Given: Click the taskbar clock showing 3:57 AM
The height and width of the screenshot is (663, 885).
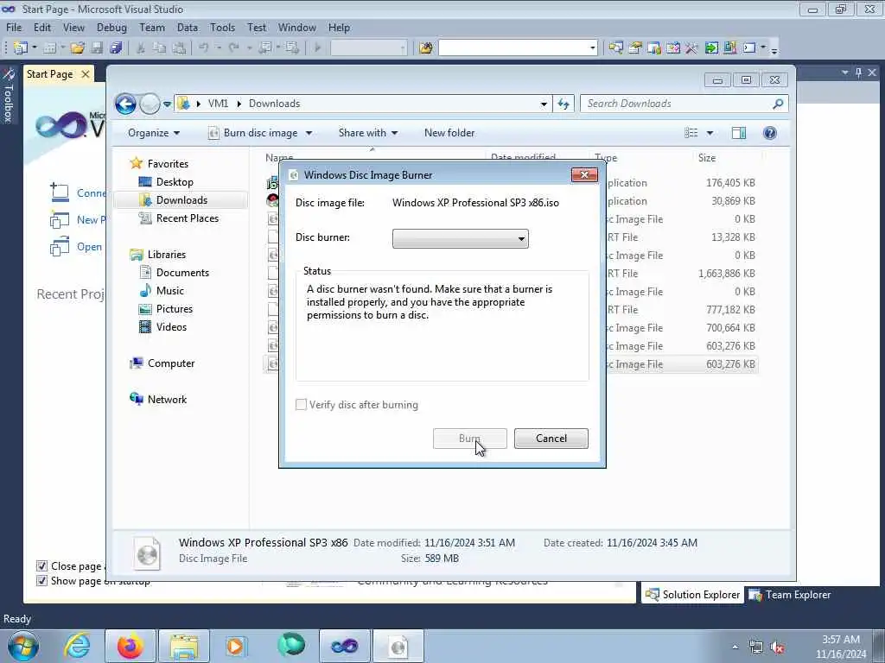Looking at the screenshot, I should [x=841, y=647].
